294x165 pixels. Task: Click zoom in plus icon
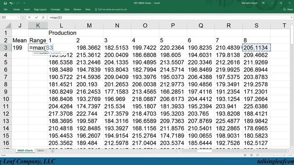(285, 155)
